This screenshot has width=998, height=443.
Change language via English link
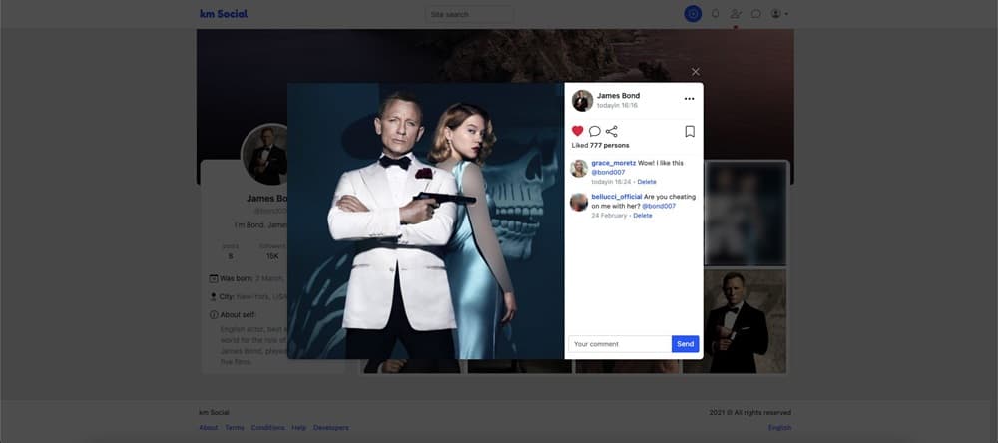(x=779, y=428)
